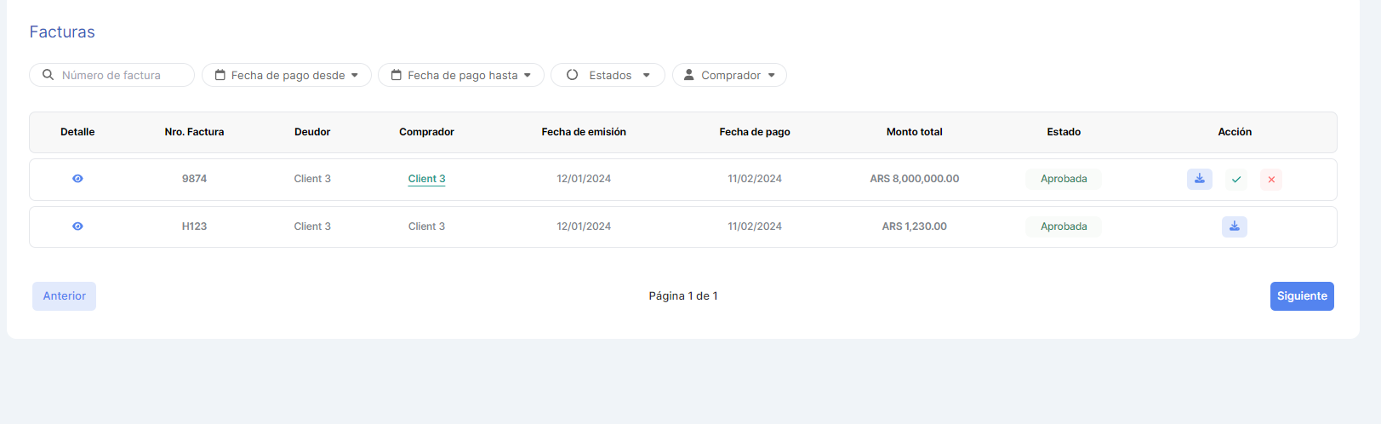Click the search magnifier icon

click(x=49, y=75)
